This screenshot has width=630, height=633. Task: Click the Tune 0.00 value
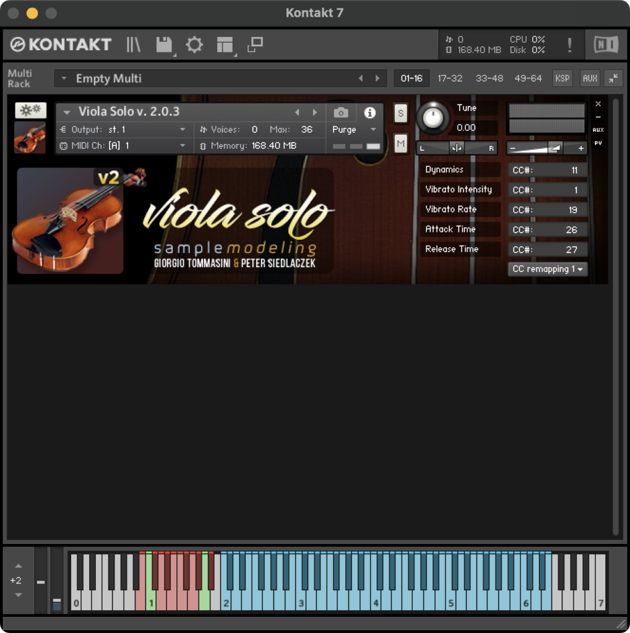[x=466, y=127]
